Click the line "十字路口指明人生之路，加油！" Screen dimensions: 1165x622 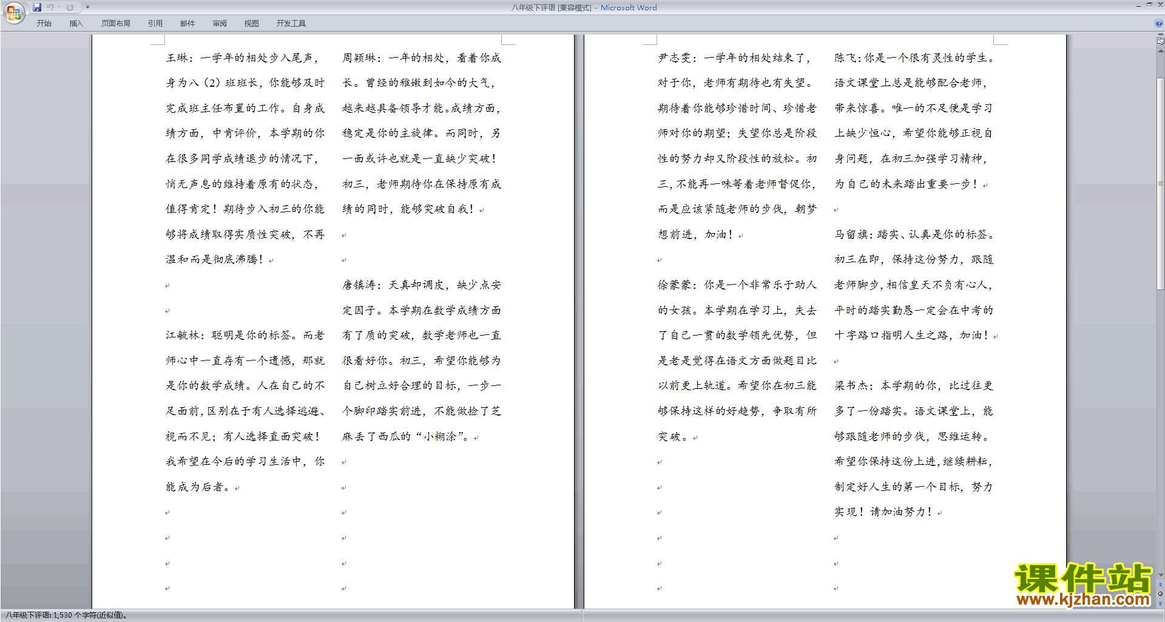[x=913, y=336]
